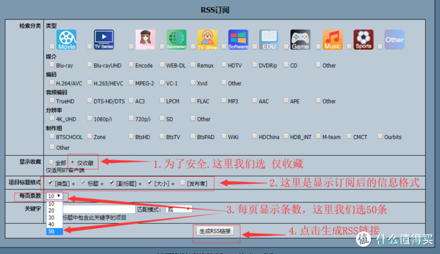Tick the BtsTV group checkbox

pyautogui.click(x=162, y=136)
